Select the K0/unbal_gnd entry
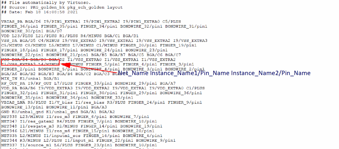 pyautogui.click(x=28, y=112)
